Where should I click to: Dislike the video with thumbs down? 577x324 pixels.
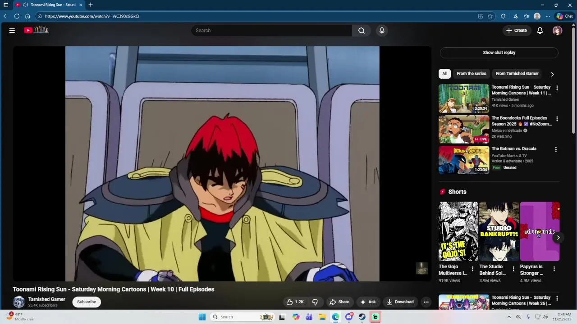click(x=316, y=302)
